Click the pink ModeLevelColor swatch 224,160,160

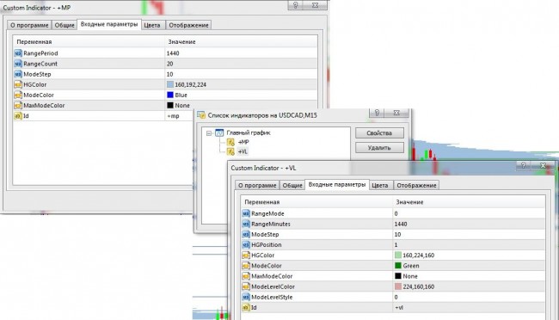[x=398, y=286]
